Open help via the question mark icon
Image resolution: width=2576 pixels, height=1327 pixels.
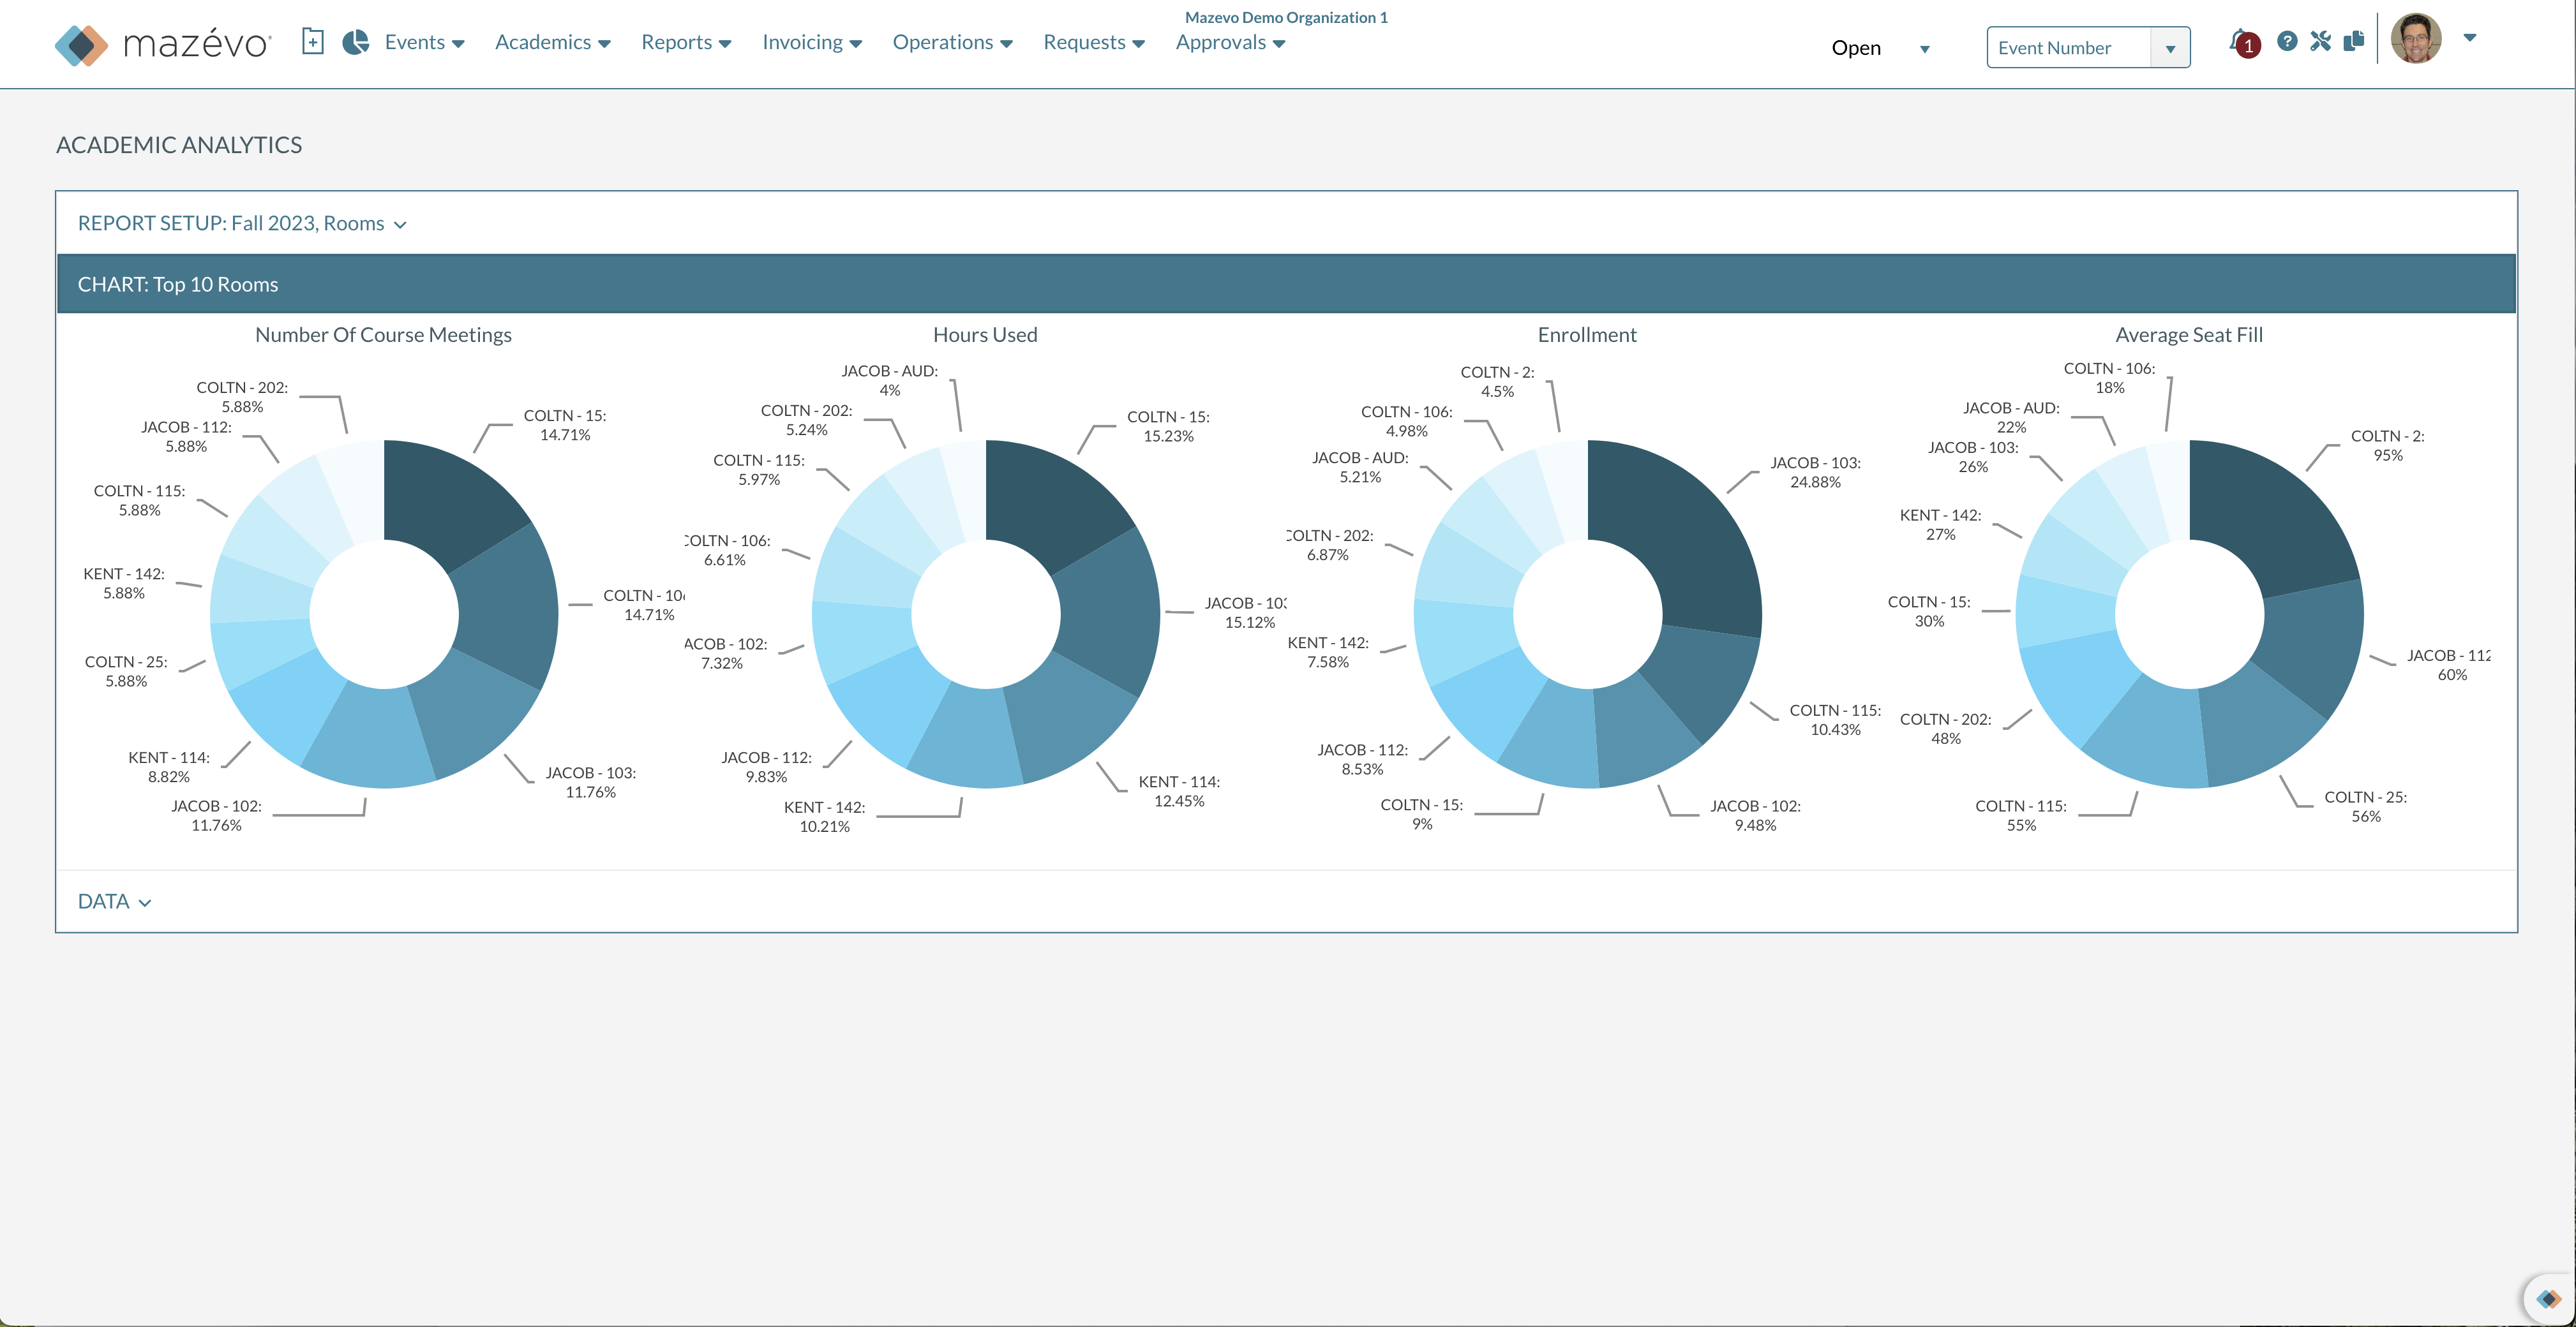(2287, 41)
